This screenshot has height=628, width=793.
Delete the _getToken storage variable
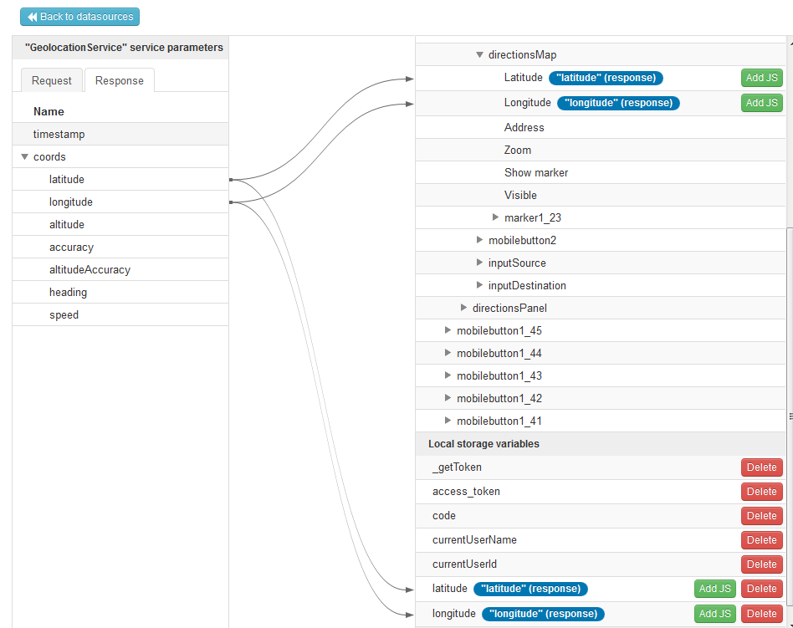coord(761,467)
